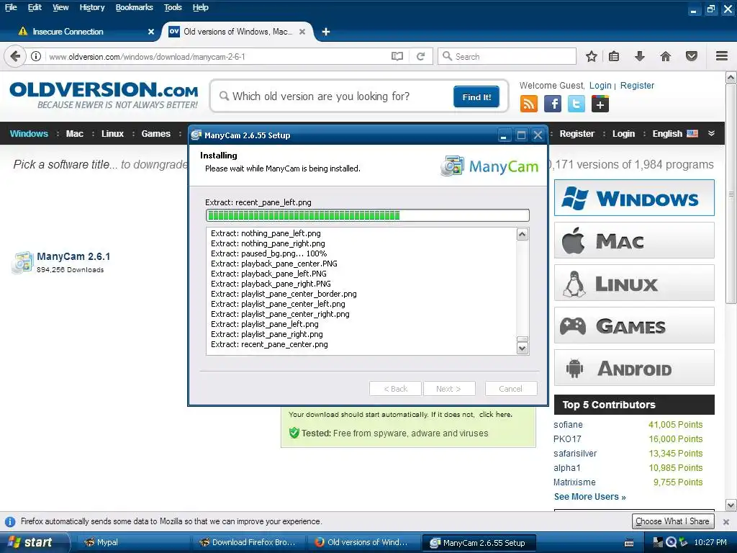This screenshot has height=553, width=737.
Task: Click Linux in site navigation bar
Action: point(113,133)
